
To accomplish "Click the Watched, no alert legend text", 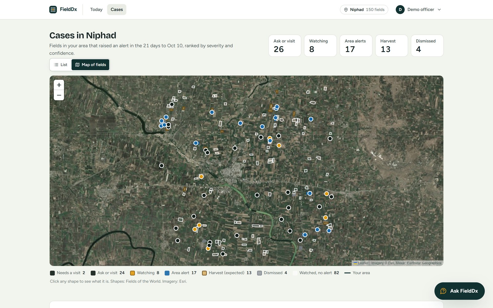I will click(316, 273).
